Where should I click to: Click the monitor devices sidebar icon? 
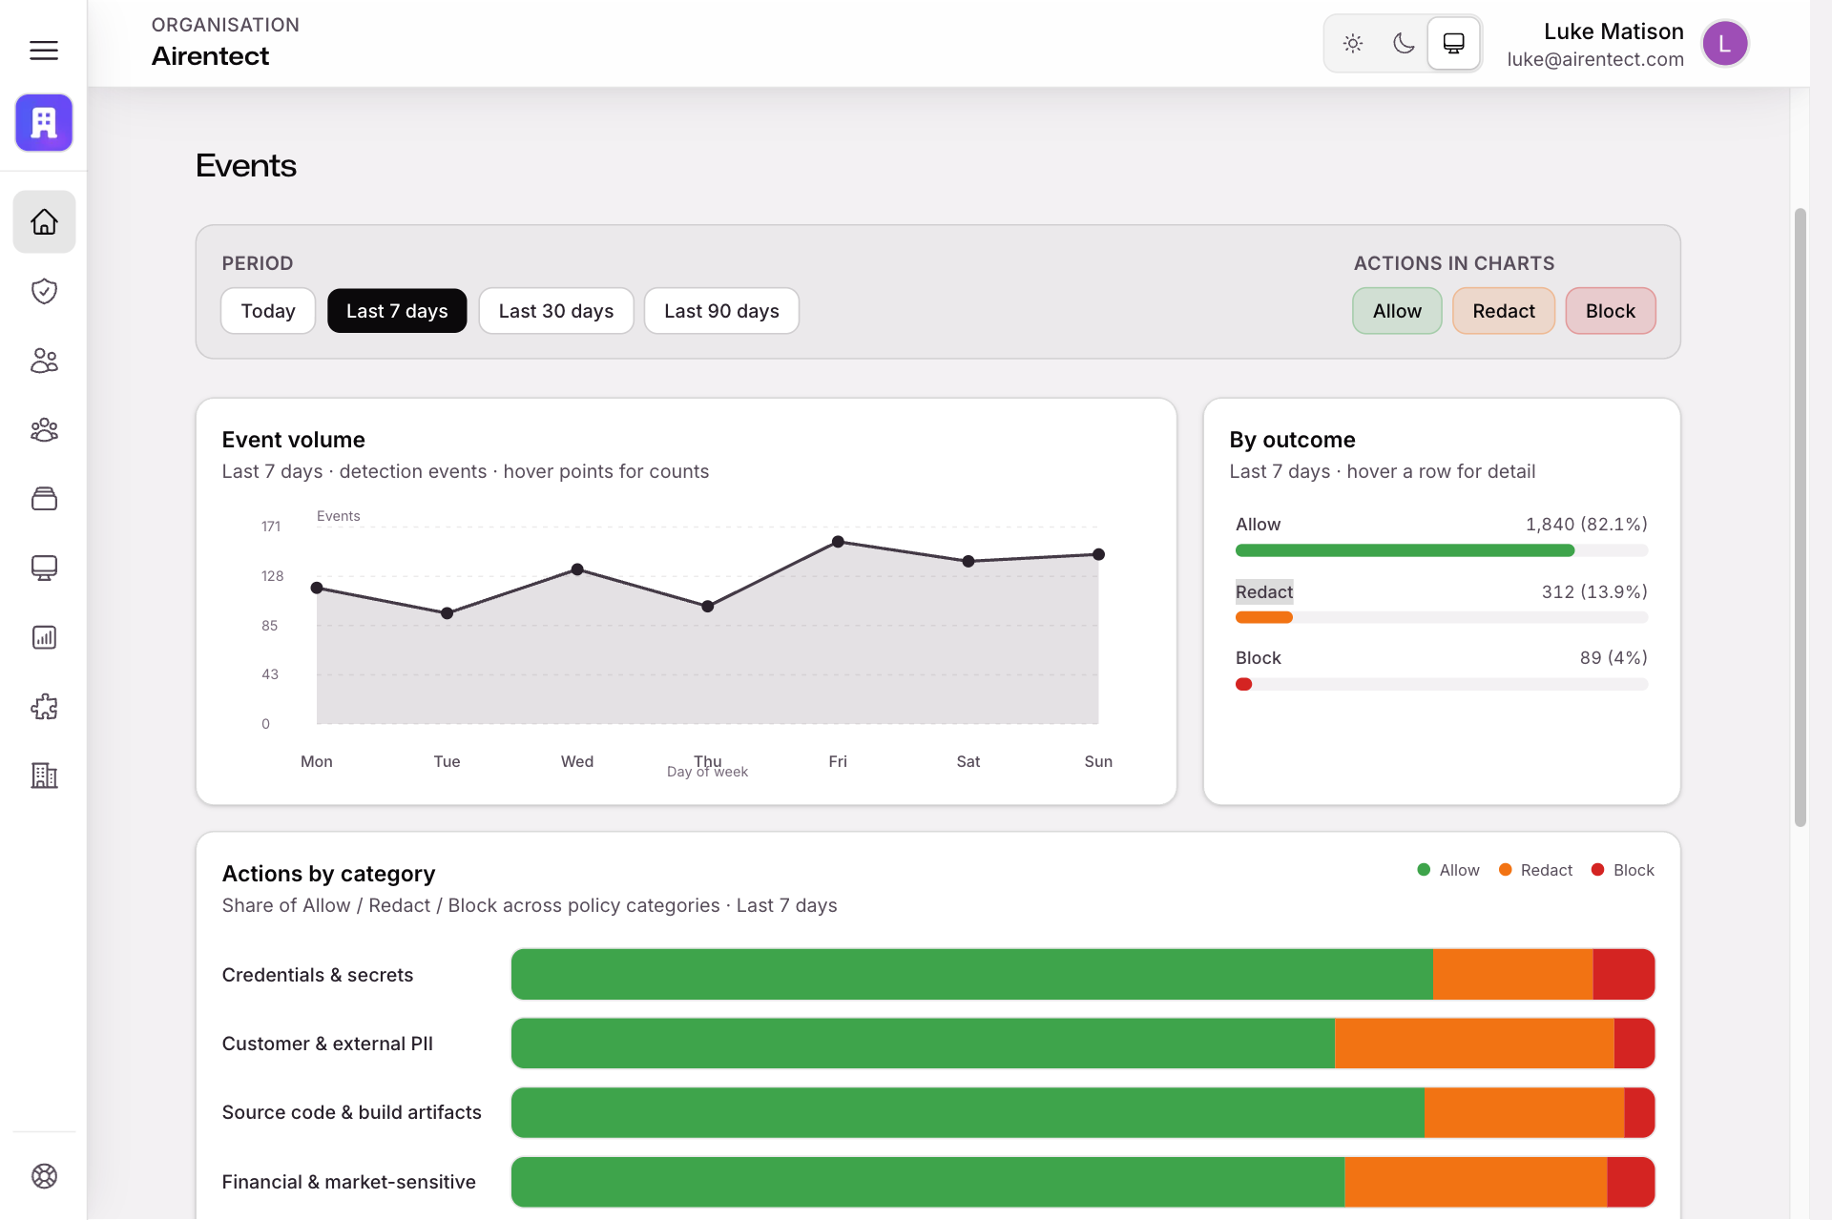point(44,569)
